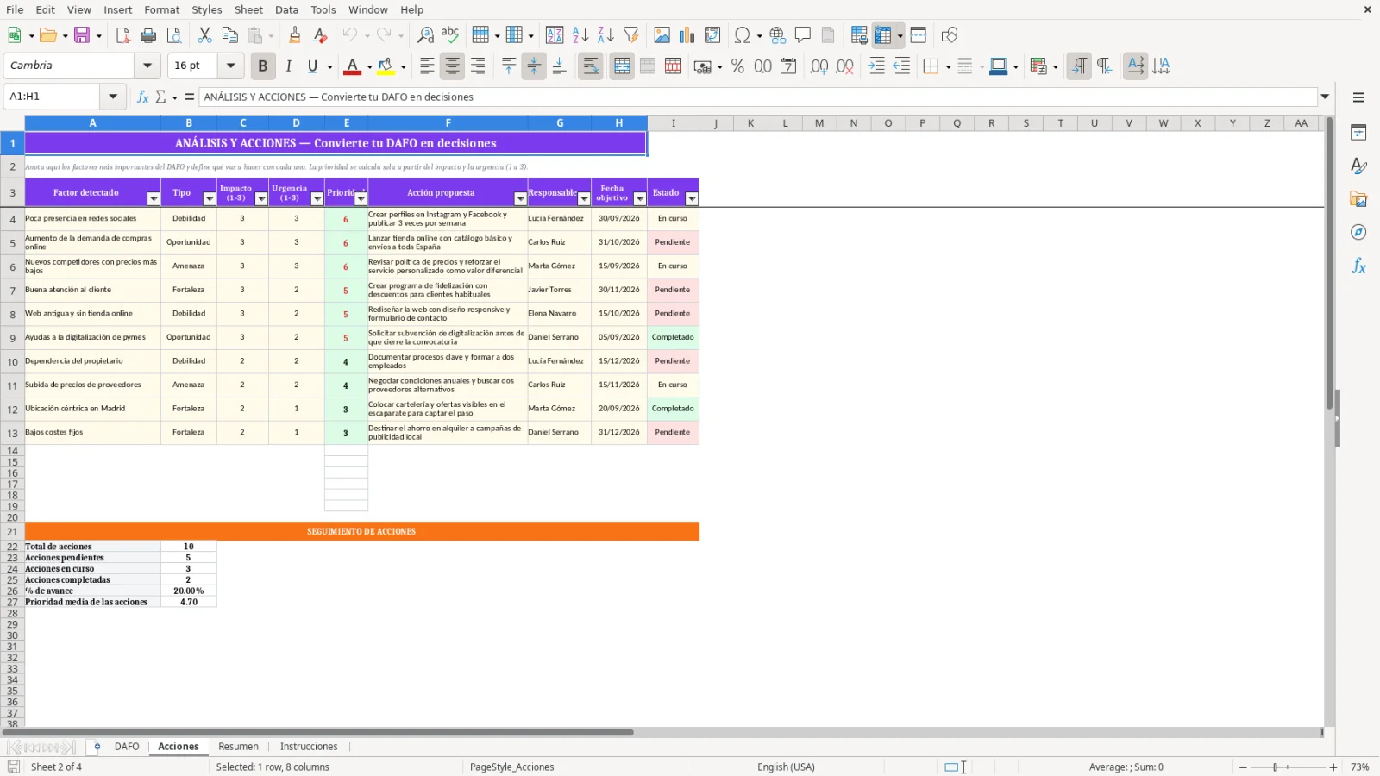Image resolution: width=1380 pixels, height=776 pixels.
Task: Switch to the Resumen sheet tab
Action: point(238,747)
